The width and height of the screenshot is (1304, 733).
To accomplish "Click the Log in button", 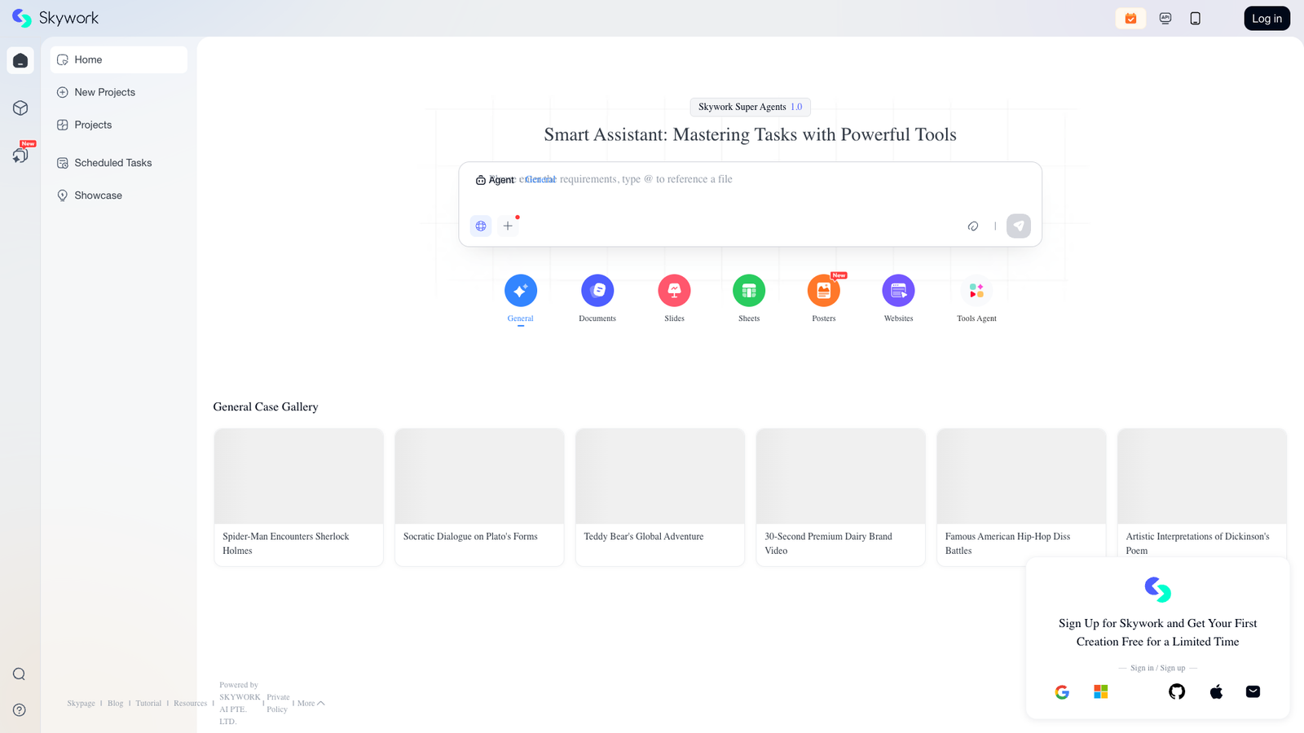I will [1267, 18].
